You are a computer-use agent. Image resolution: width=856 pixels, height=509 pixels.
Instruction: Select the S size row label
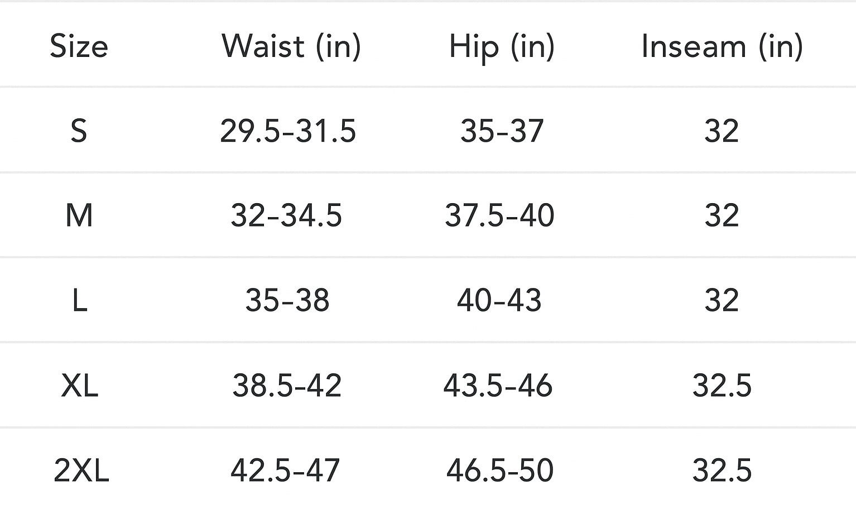coord(79,131)
